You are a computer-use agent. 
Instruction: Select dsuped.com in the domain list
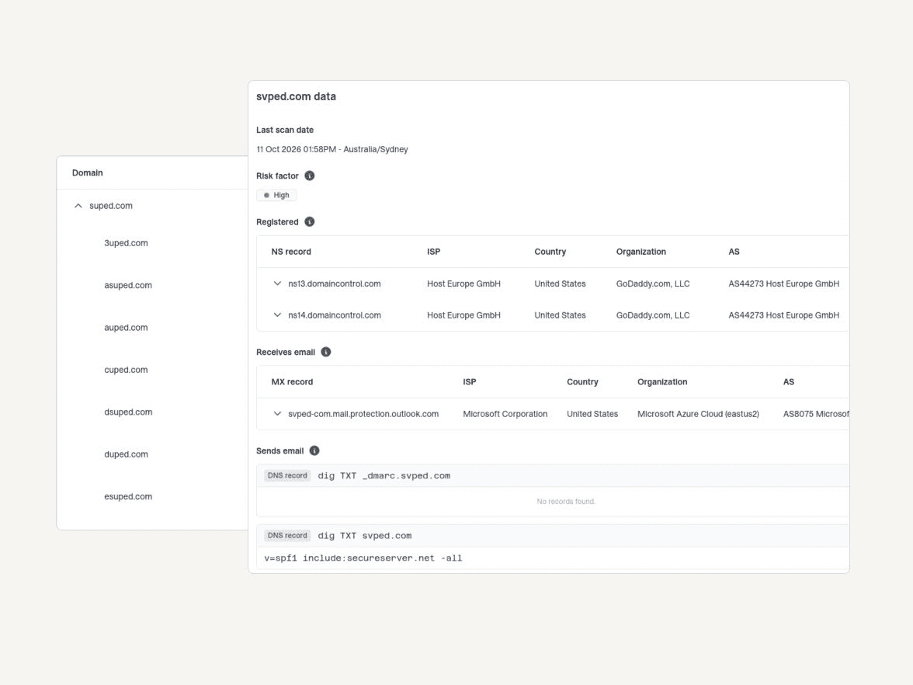[x=128, y=412]
